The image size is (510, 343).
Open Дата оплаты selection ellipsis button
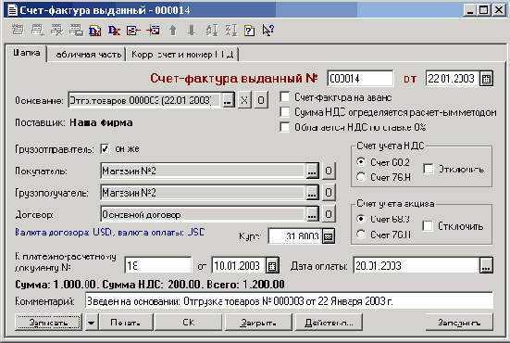[486, 266]
